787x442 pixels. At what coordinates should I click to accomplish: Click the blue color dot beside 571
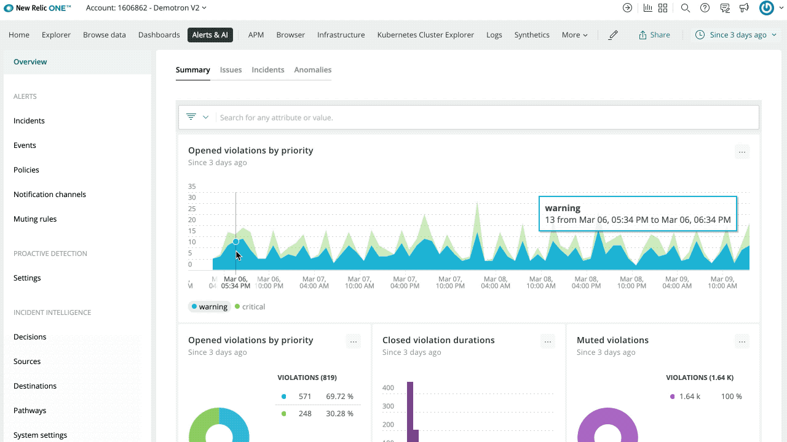point(283,397)
